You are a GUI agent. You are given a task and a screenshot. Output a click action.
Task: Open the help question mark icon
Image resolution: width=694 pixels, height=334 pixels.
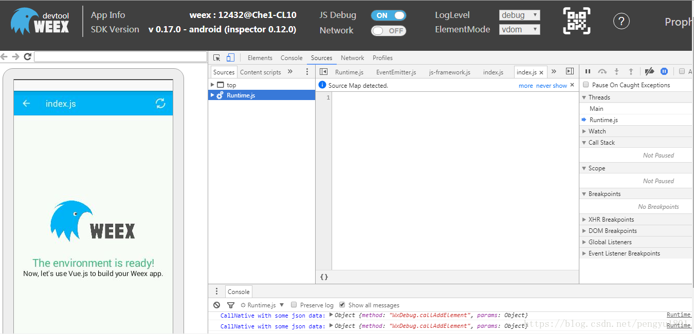[x=622, y=21]
